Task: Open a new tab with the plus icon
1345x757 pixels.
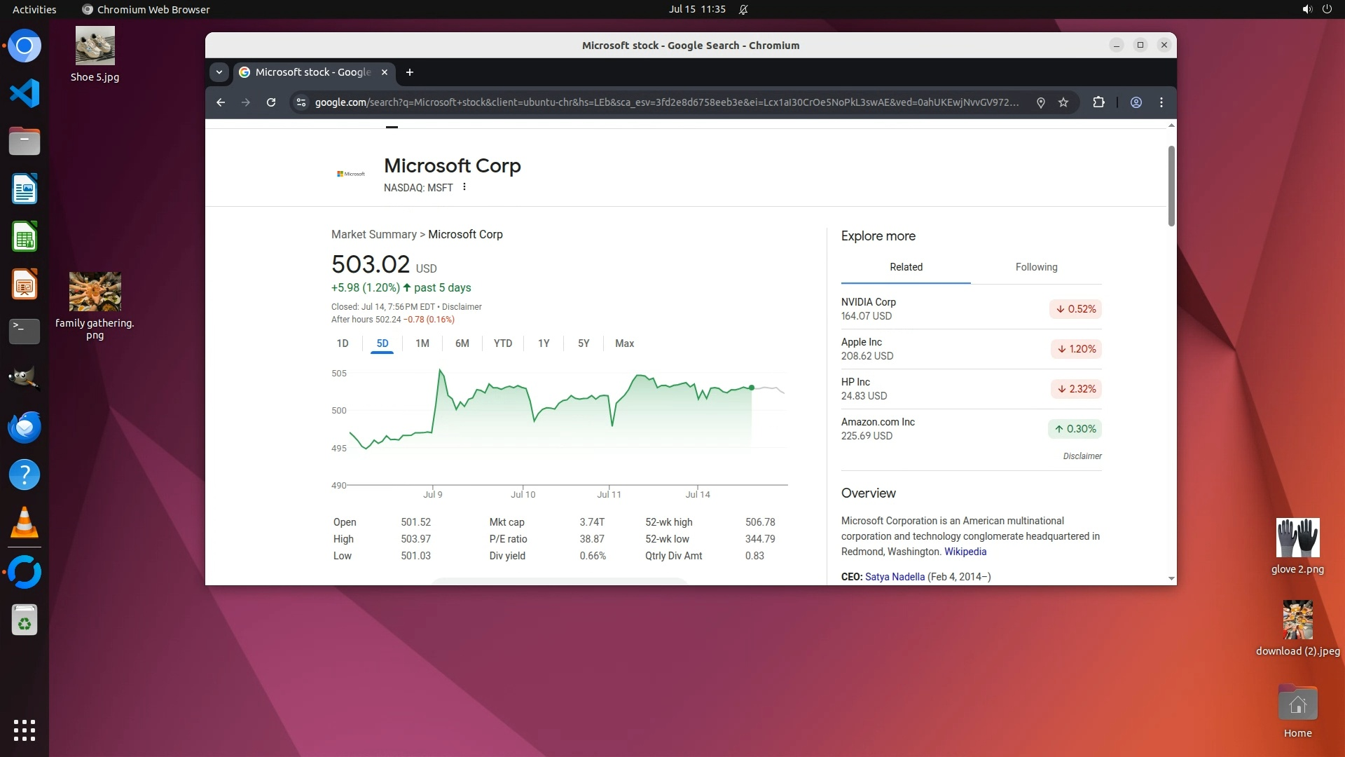Action: pos(410,72)
